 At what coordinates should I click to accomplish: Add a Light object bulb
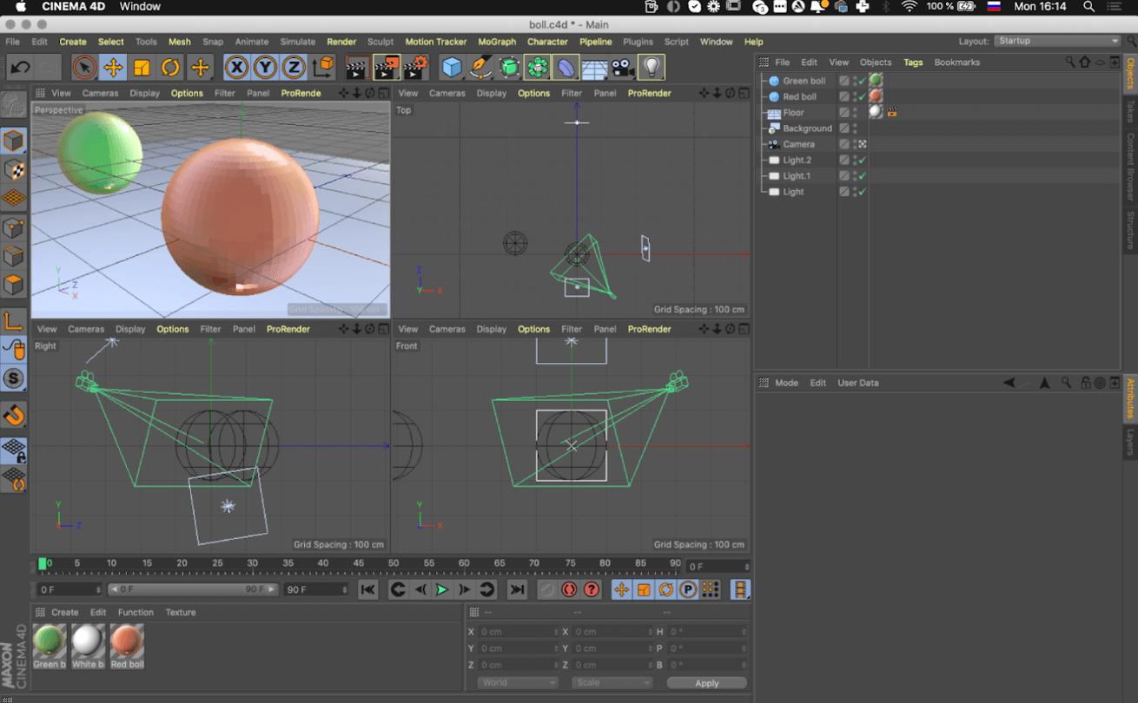click(652, 67)
